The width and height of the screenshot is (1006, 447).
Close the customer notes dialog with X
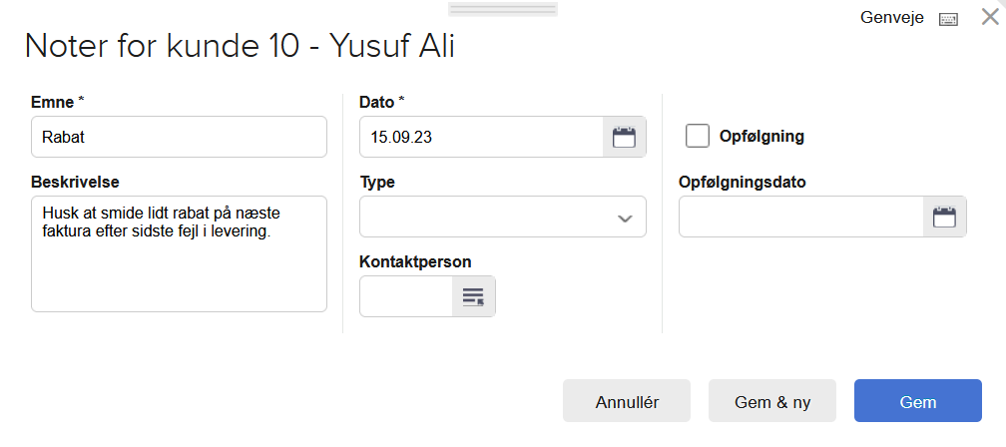tap(990, 17)
